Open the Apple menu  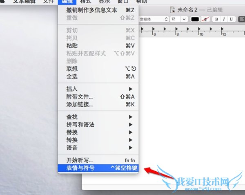(x=3, y=2)
